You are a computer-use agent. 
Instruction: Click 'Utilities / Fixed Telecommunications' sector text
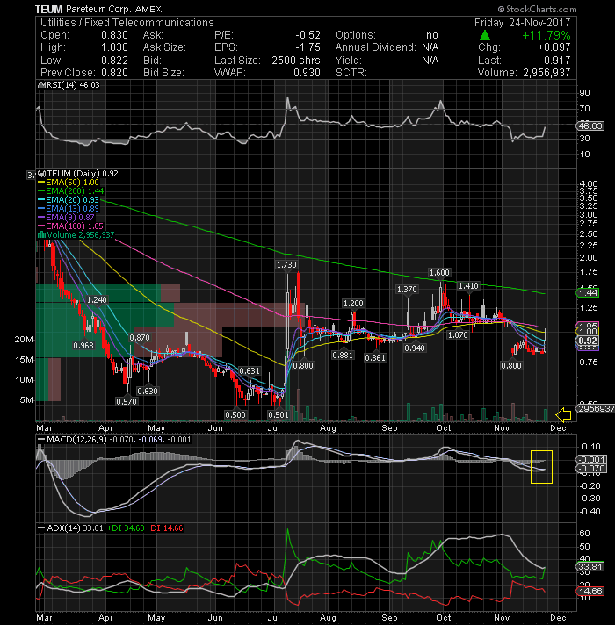[127, 23]
